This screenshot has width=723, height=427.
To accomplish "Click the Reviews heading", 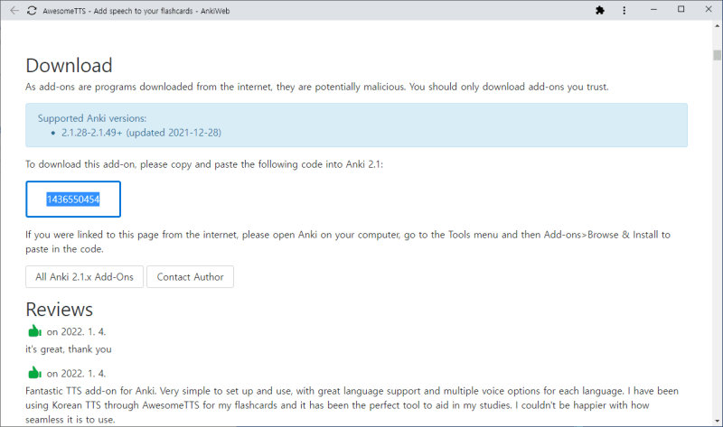I will coord(59,310).
